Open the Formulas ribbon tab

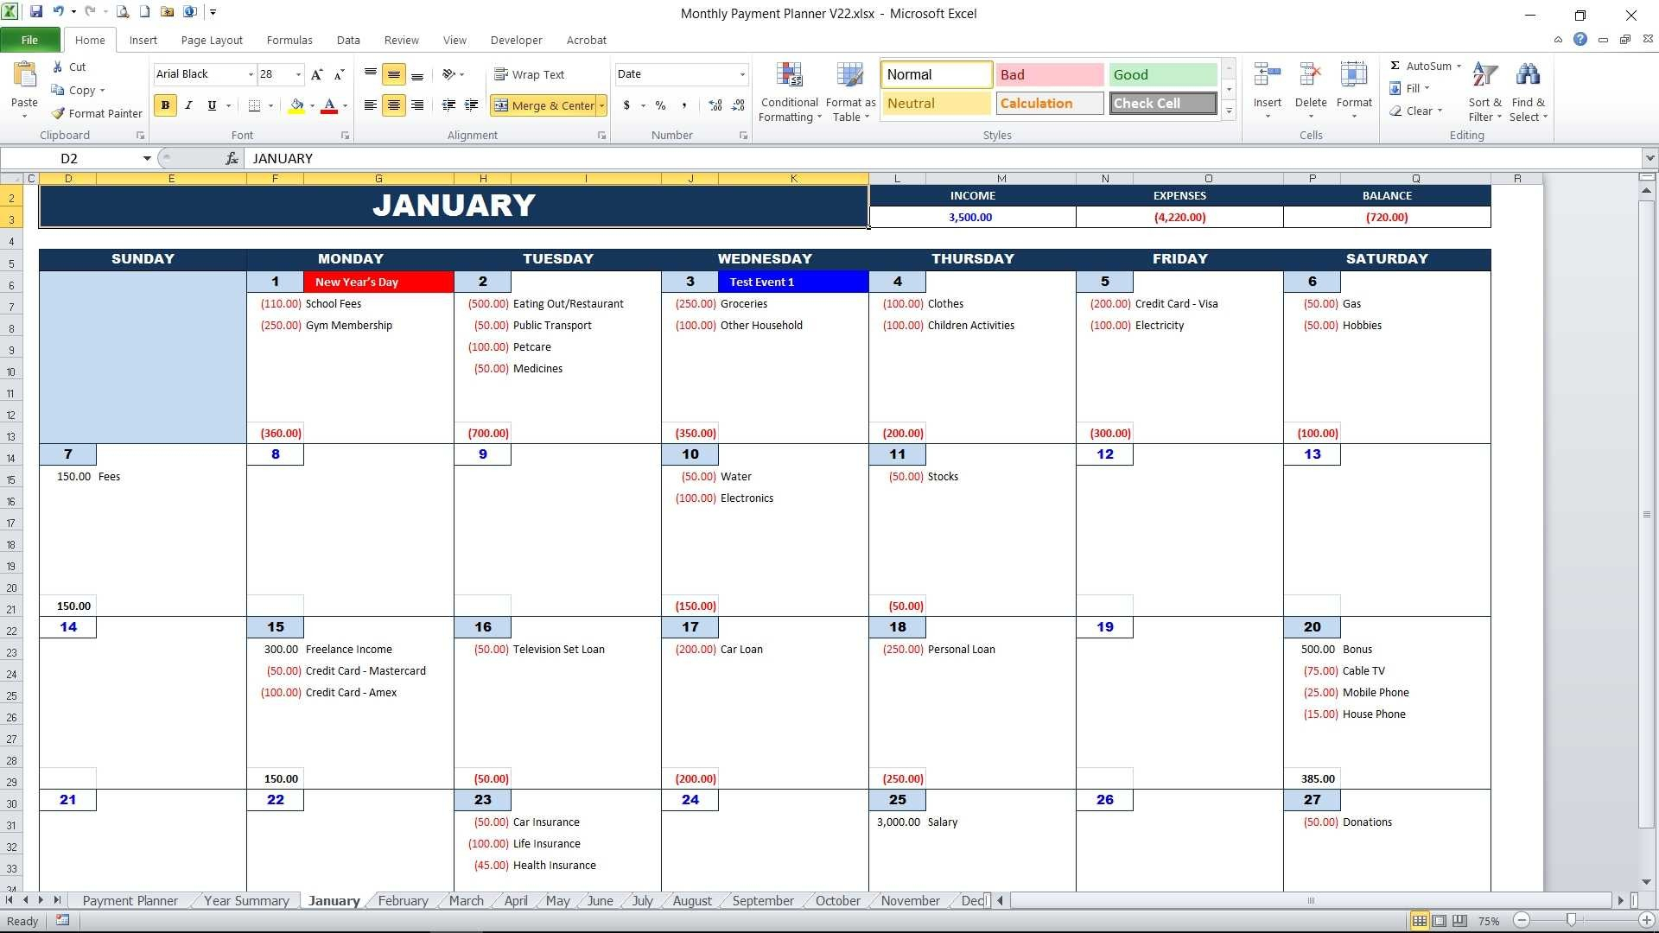[289, 40]
